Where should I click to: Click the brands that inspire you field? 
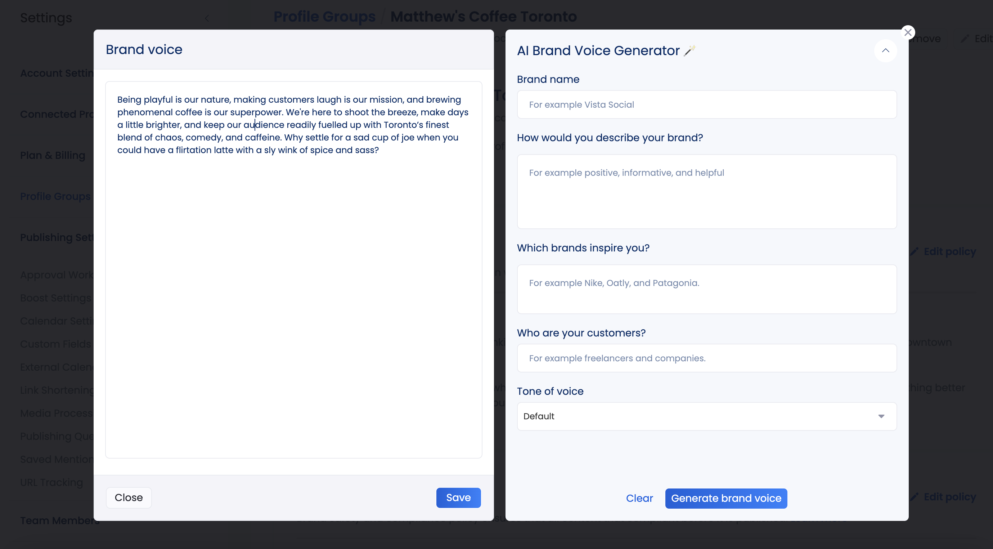coord(707,289)
